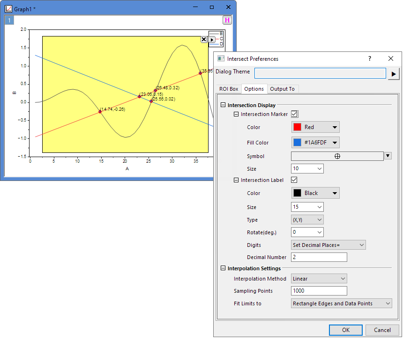Click the Dialog Theme input field
Screen dimensions: 403x339
pyautogui.click(x=320, y=73)
